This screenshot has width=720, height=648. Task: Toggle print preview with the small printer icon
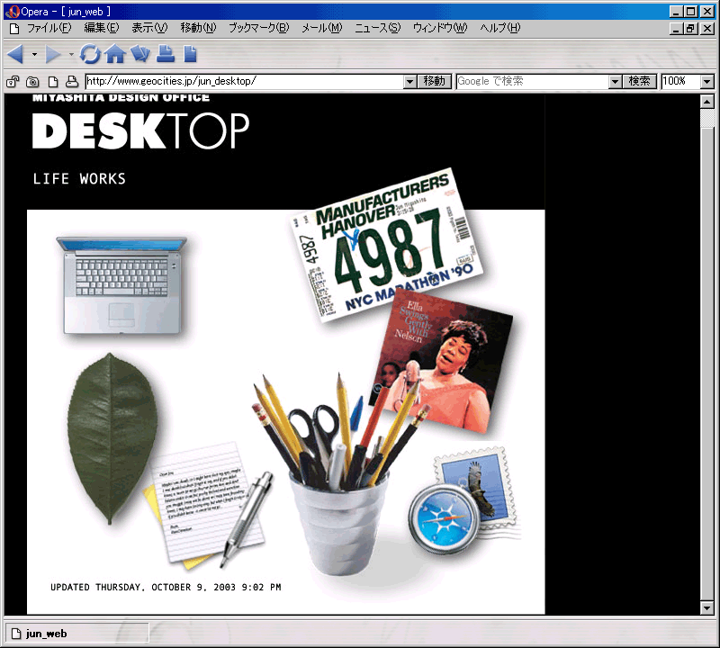[72, 82]
